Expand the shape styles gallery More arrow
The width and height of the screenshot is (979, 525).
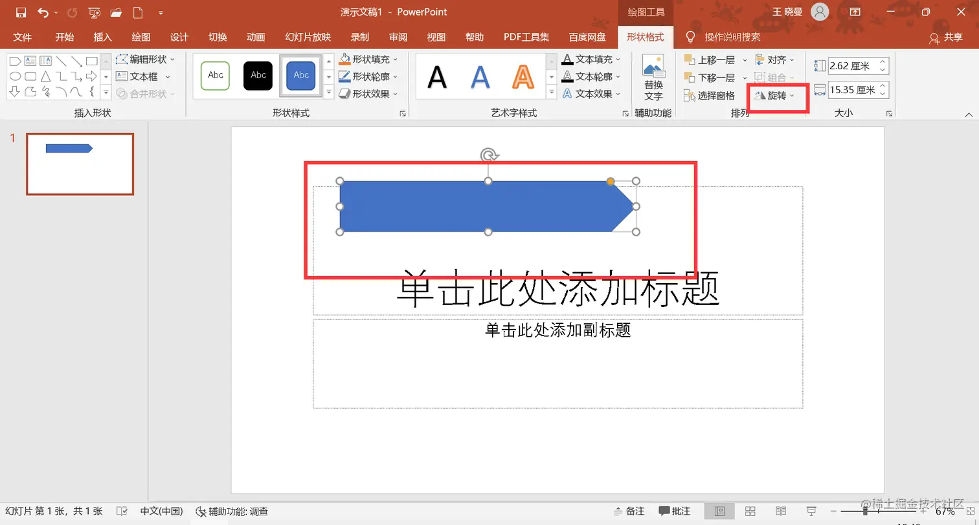pos(329,93)
